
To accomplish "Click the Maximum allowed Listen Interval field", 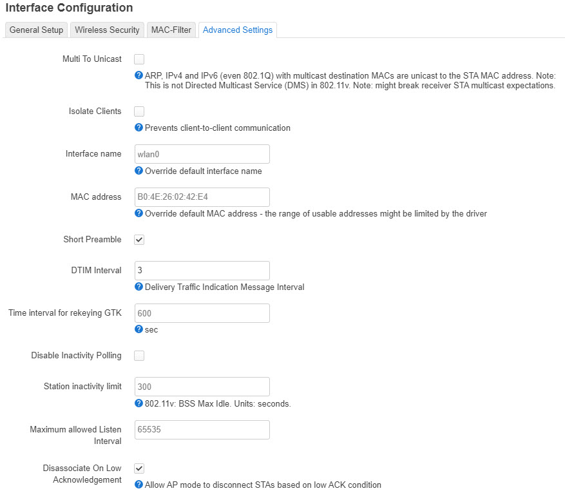I will click(x=202, y=429).
